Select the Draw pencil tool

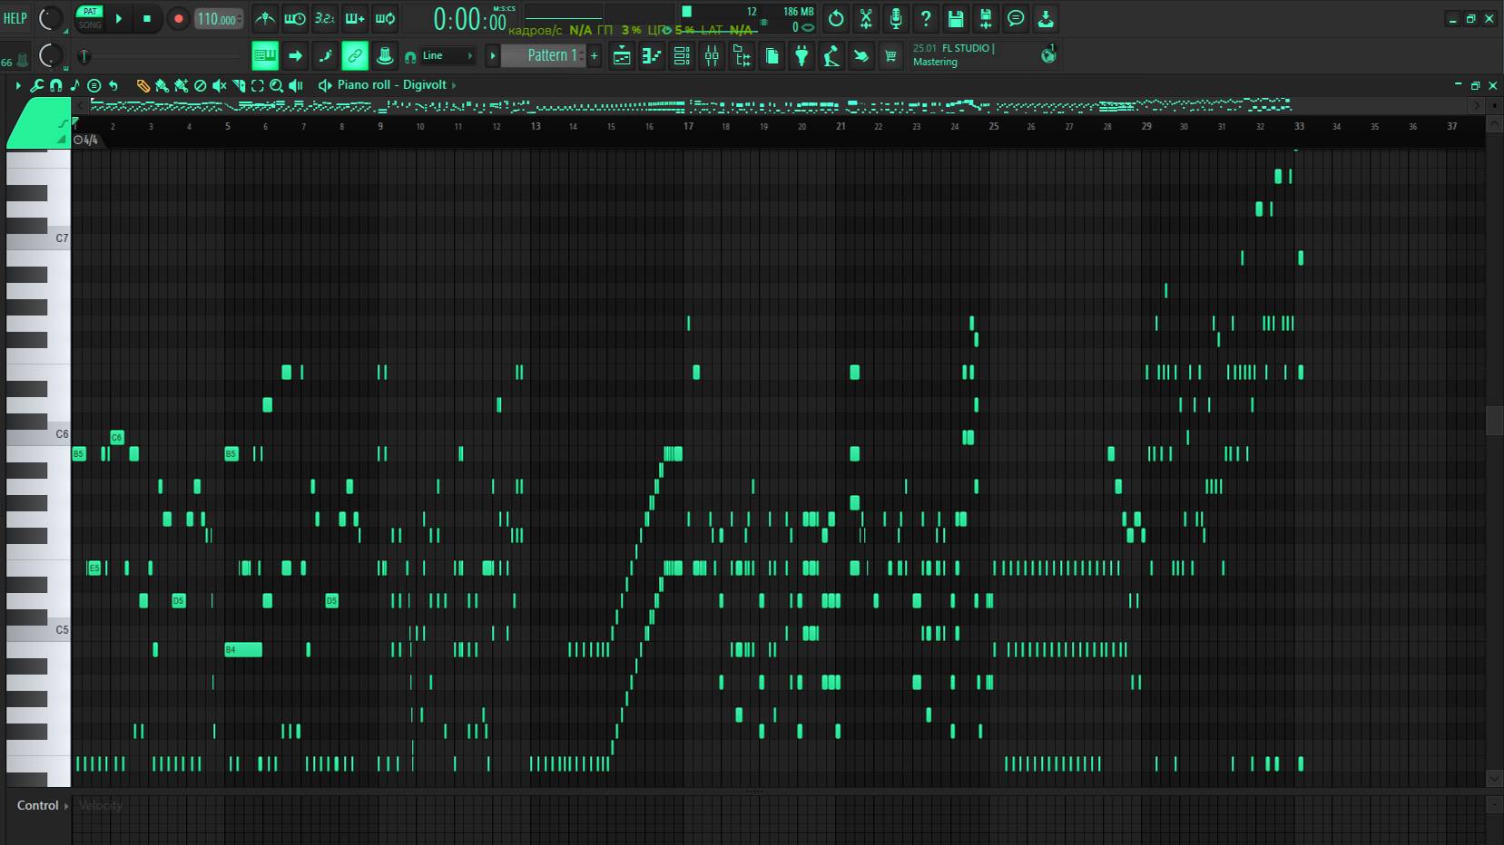click(143, 85)
